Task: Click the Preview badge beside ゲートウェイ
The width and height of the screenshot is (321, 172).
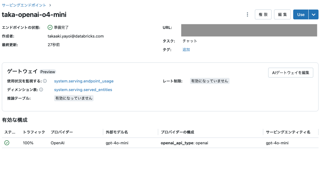Action: point(48,72)
